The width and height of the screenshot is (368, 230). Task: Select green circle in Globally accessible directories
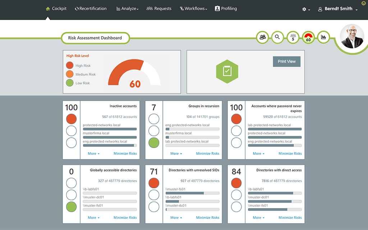(72, 207)
